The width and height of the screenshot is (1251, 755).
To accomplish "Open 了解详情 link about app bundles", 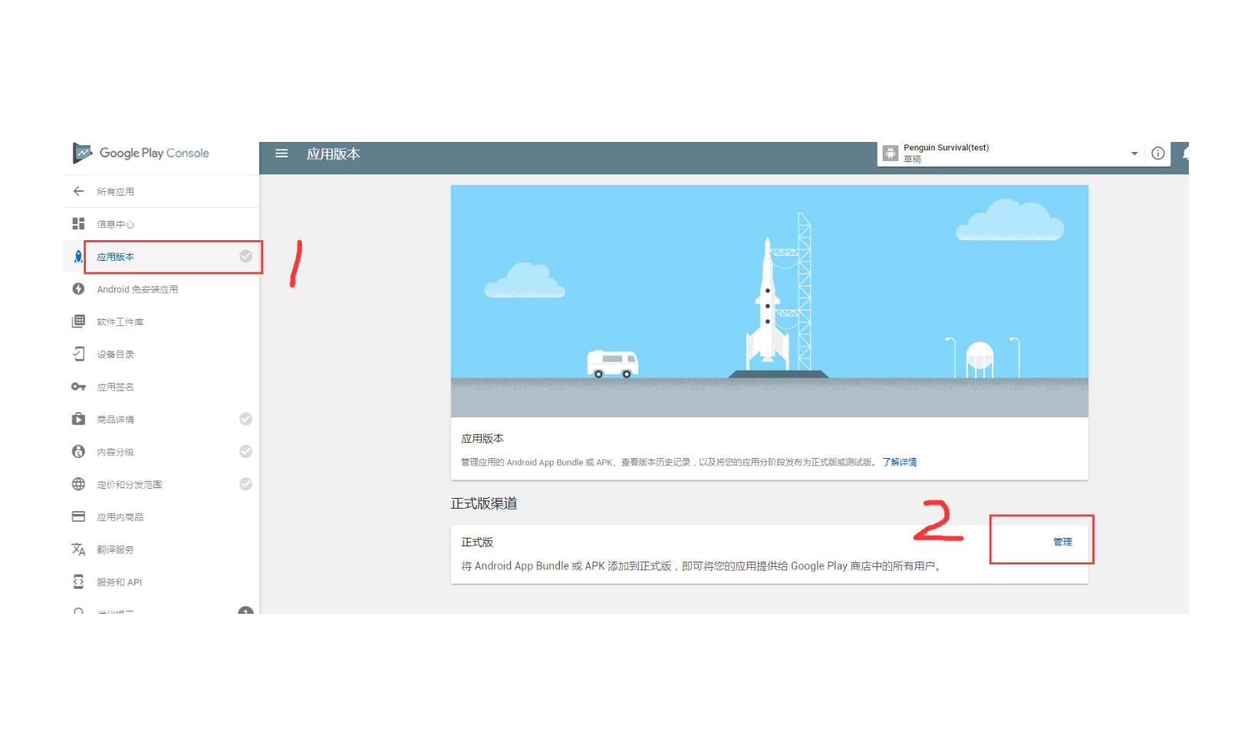I will 898,461.
